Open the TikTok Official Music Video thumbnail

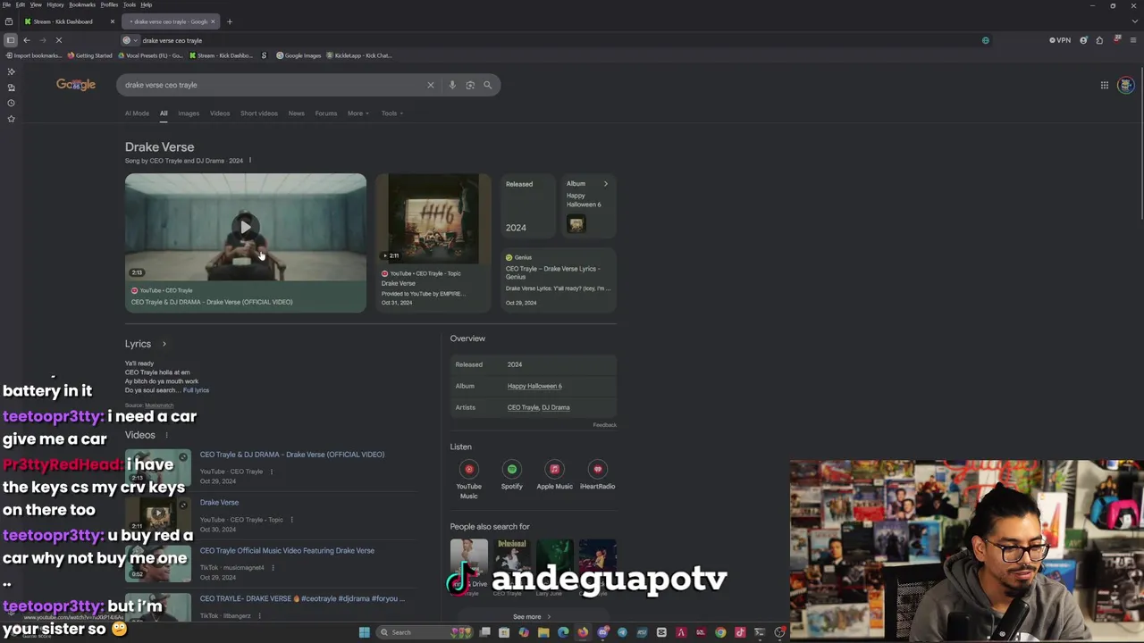[158, 564]
